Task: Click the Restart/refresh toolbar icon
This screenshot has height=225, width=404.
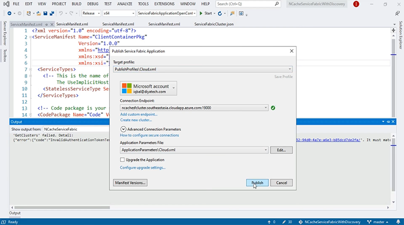Action: [x=220, y=14]
